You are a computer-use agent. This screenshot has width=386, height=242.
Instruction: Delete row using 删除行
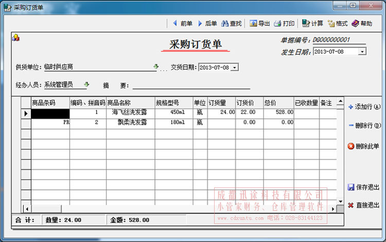(364, 125)
